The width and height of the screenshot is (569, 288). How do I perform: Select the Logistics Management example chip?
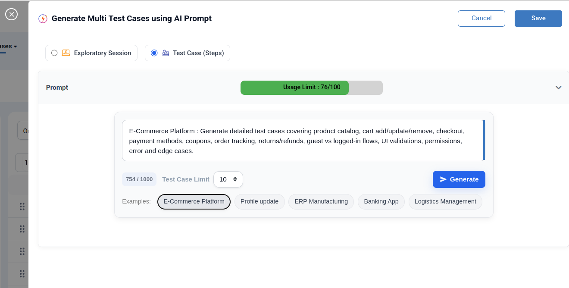pyautogui.click(x=445, y=201)
